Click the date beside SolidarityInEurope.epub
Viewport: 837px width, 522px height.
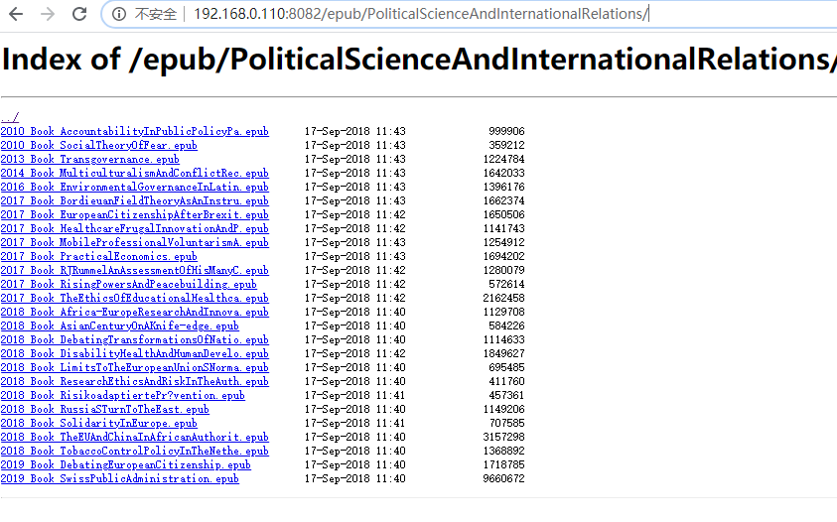(355, 423)
